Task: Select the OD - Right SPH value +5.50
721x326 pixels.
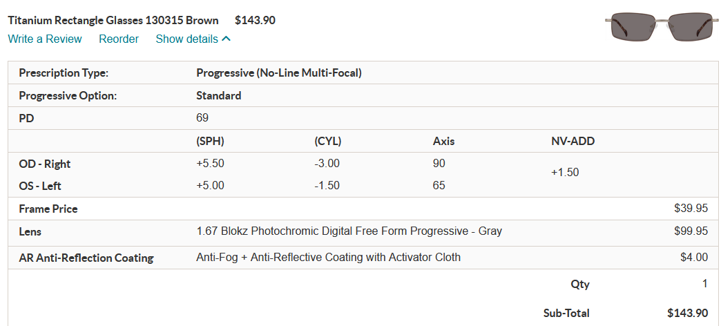Action: pos(211,164)
